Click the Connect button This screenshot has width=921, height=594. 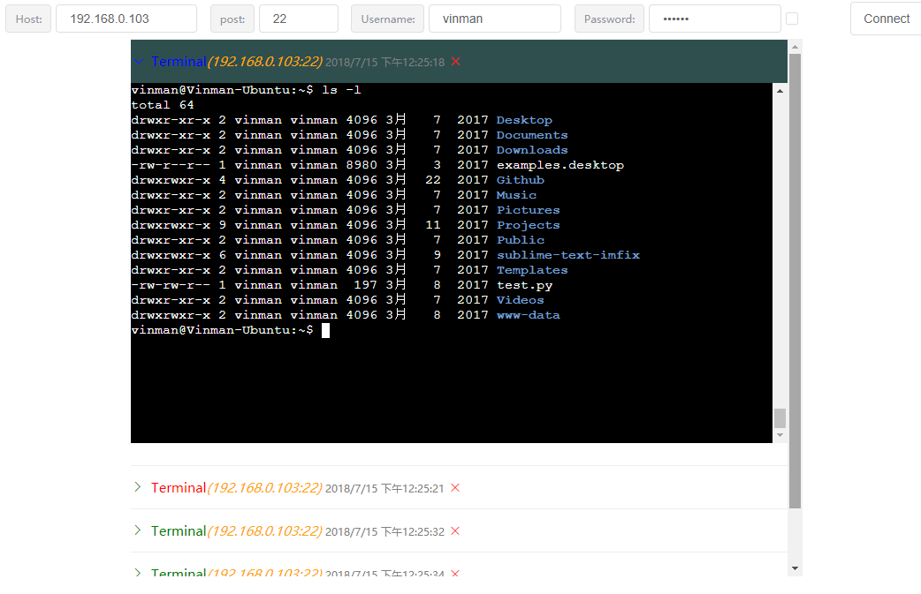[x=886, y=19]
